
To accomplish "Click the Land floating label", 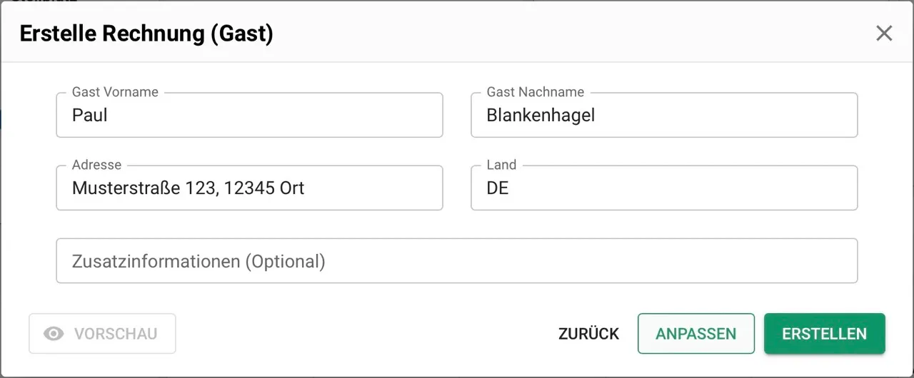I will tap(501, 165).
